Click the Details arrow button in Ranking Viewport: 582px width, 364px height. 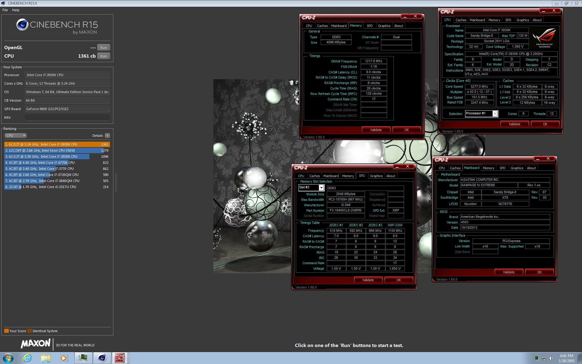tap(108, 136)
